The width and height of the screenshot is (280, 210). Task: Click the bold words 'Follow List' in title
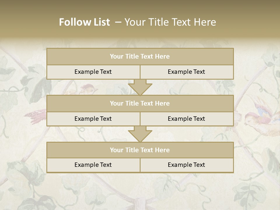(85, 22)
